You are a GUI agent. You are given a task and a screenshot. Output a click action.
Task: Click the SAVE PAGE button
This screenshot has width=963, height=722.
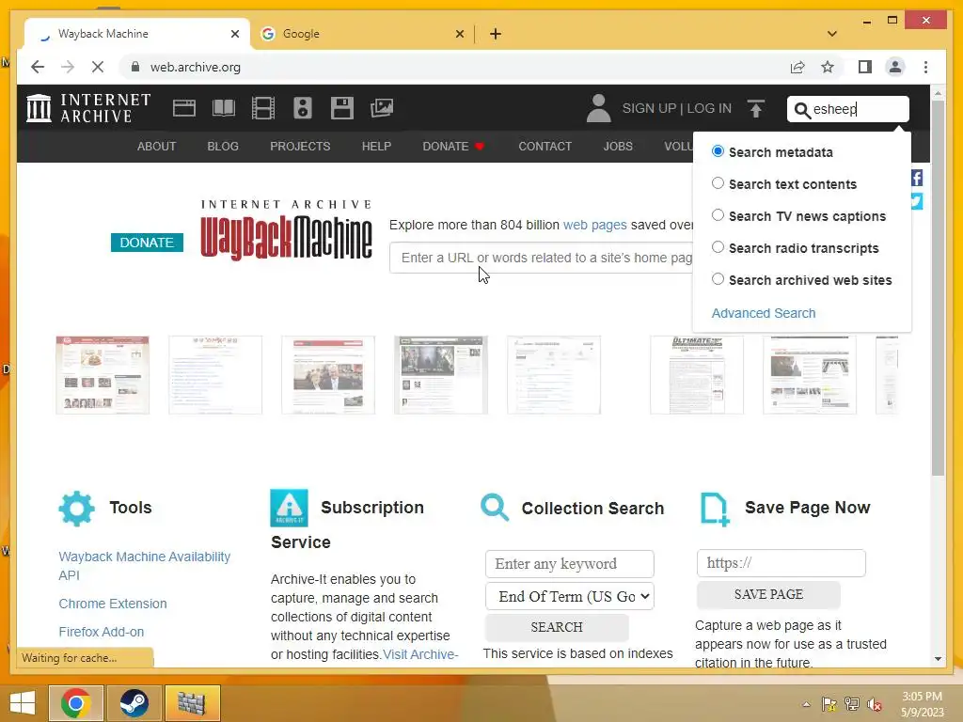click(x=769, y=594)
